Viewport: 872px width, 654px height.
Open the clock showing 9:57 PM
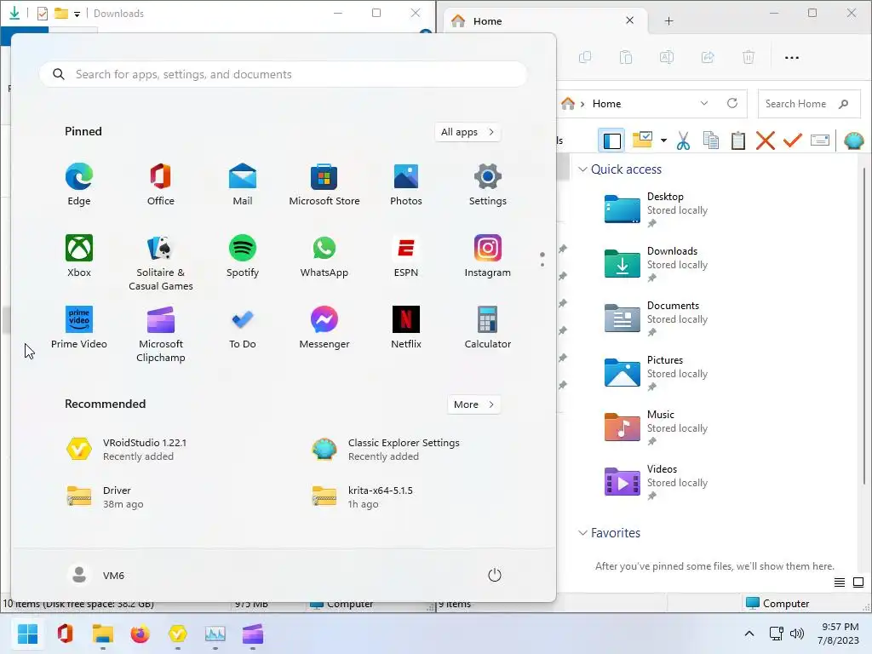click(838, 634)
